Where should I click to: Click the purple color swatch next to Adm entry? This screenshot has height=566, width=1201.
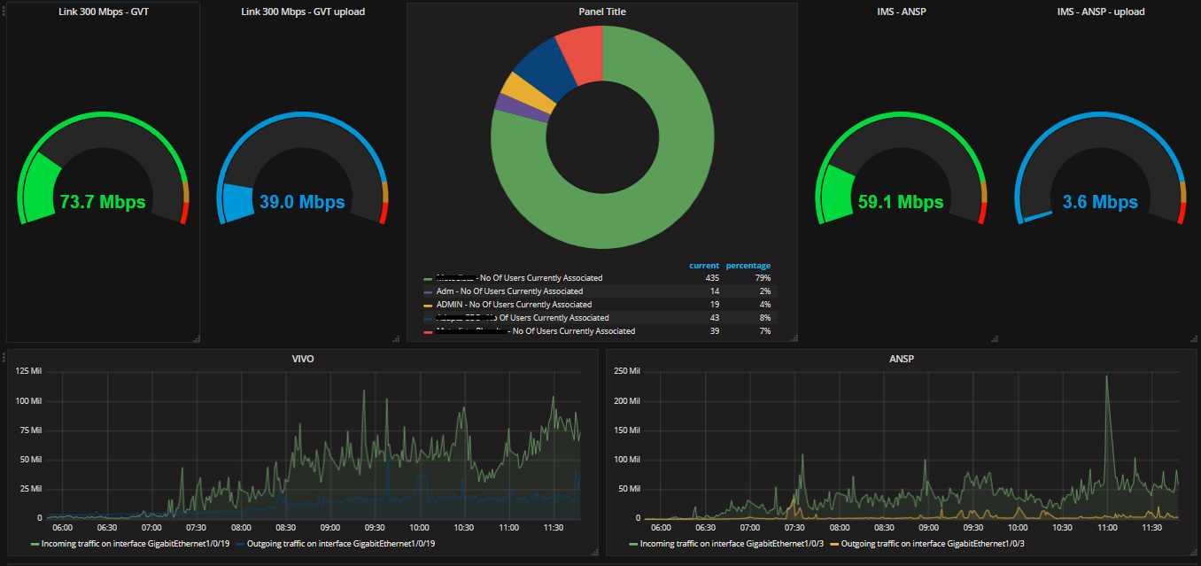(x=428, y=291)
